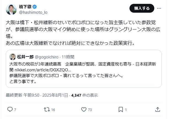Open the three-dot more options menu
The height and width of the screenshot is (119, 170).
[159, 9]
